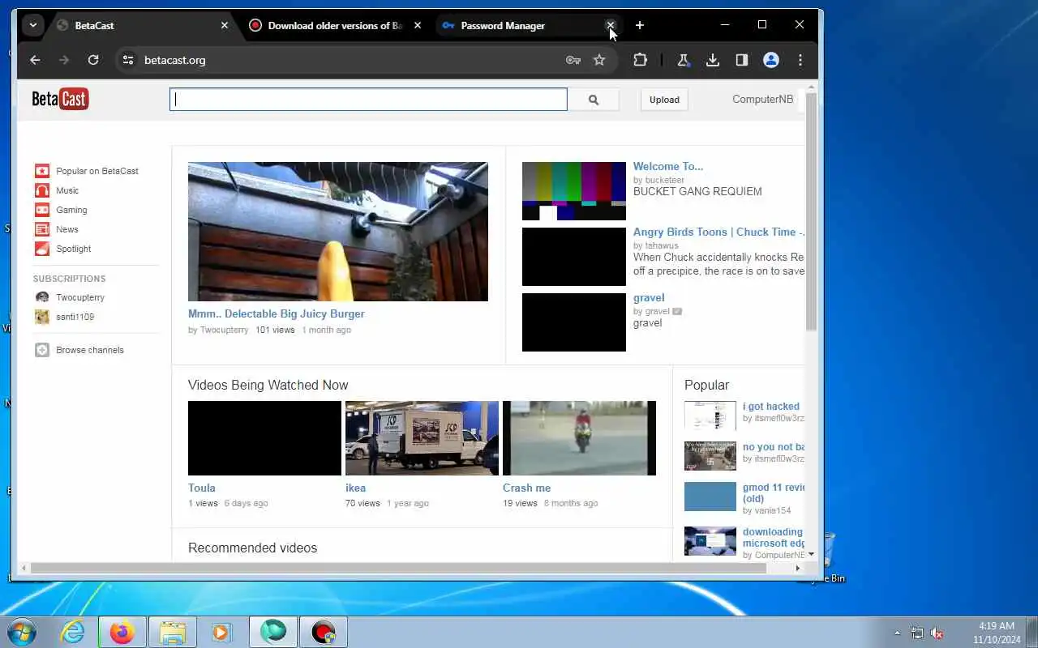Go back to previous page

[35, 60]
